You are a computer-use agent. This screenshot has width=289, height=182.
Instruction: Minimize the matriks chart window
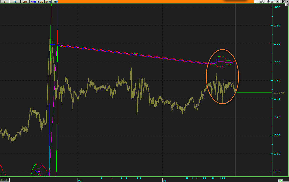click(281, 2)
